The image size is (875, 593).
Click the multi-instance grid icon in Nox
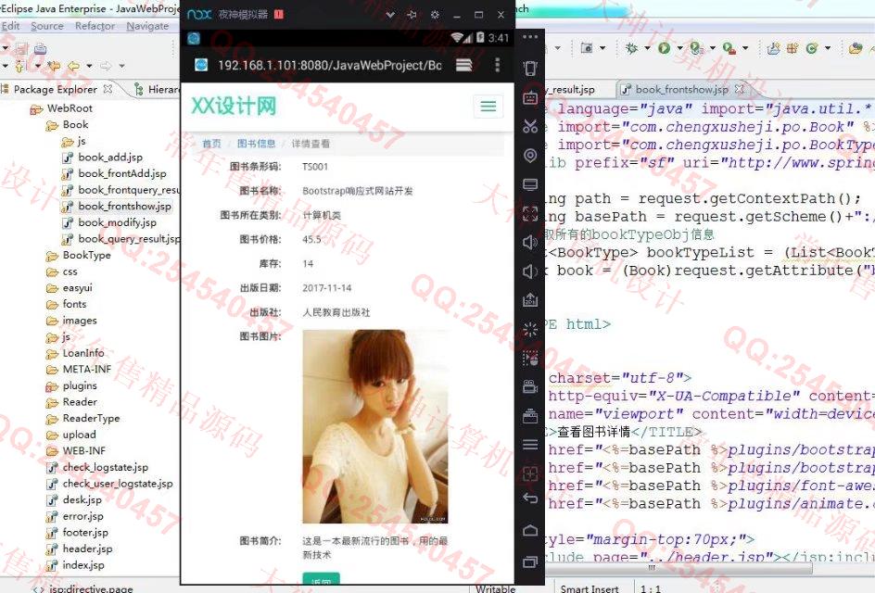530,473
